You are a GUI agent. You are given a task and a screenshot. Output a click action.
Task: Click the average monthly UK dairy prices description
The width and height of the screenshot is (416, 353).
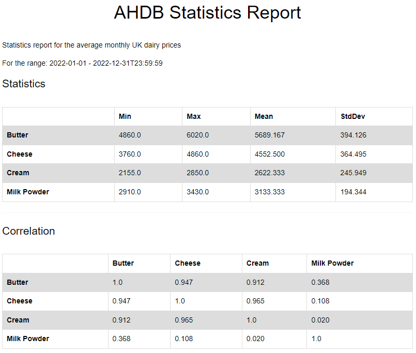point(91,45)
